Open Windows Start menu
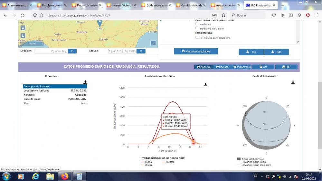The width and height of the screenshot is (322, 181). pyautogui.click(x=6, y=176)
